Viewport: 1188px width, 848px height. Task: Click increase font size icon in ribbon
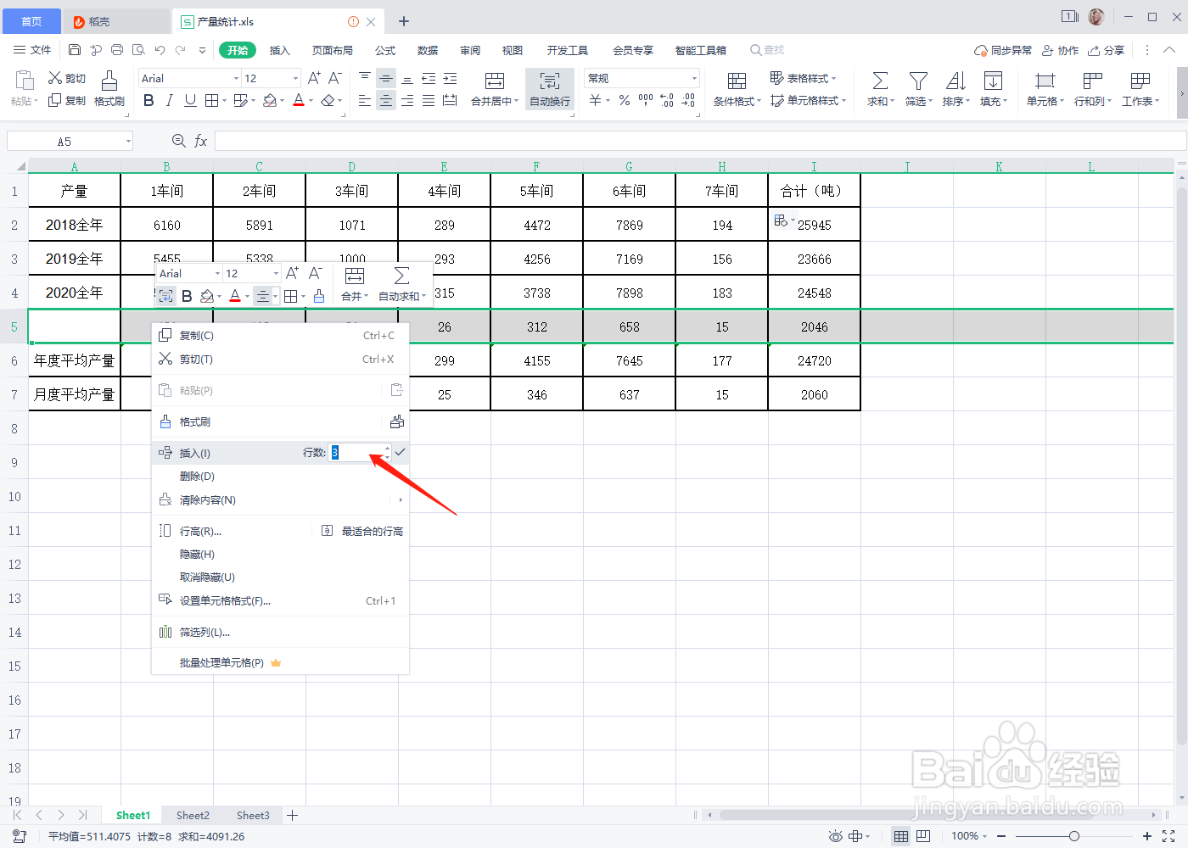pyautogui.click(x=314, y=78)
